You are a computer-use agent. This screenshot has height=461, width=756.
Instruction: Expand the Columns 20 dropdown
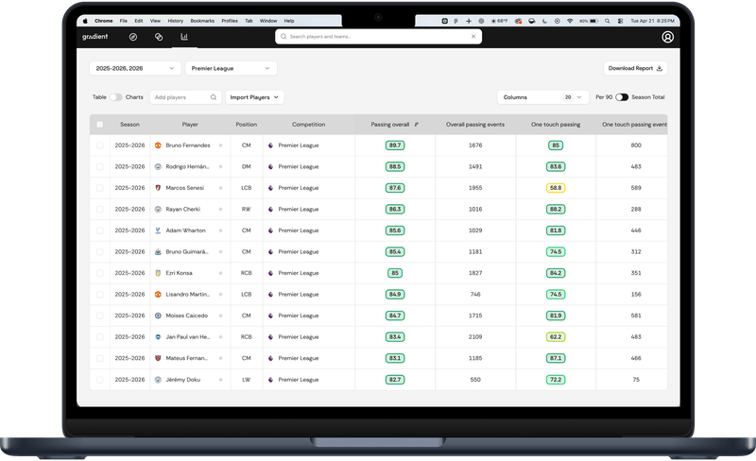[542, 97]
